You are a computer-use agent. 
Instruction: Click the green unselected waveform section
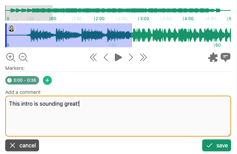tap(181, 35)
